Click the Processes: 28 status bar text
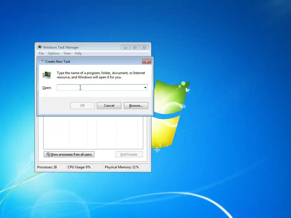This screenshot has height=218, width=291. [x=47, y=167]
